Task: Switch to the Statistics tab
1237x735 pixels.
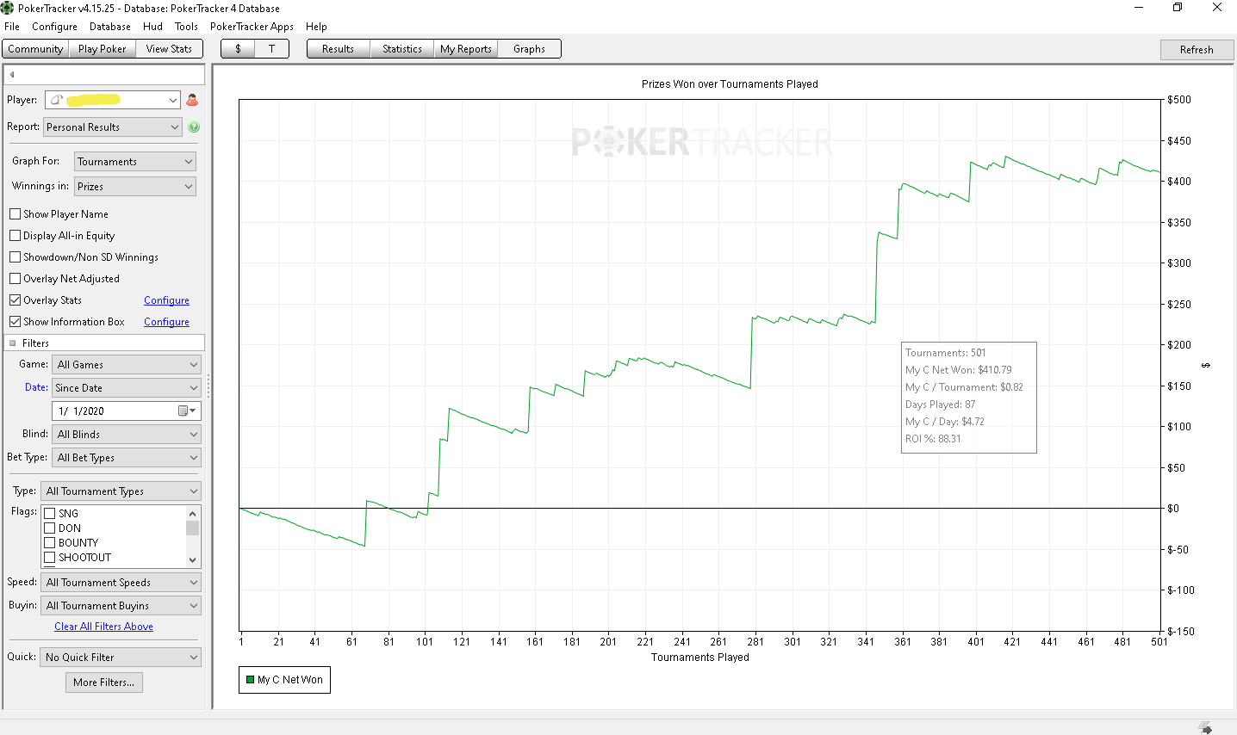Action: pyautogui.click(x=402, y=49)
